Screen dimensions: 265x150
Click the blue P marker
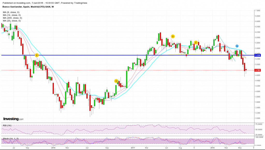[x=237, y=46]
